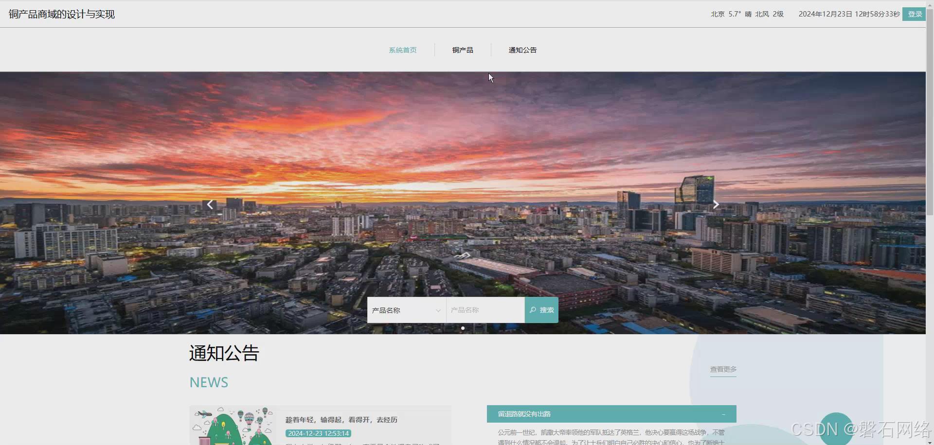Click the 登录 login button

pos(914,14)
